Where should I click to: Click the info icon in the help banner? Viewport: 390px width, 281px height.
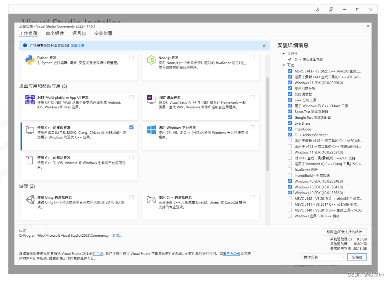[x=25, y=45]
